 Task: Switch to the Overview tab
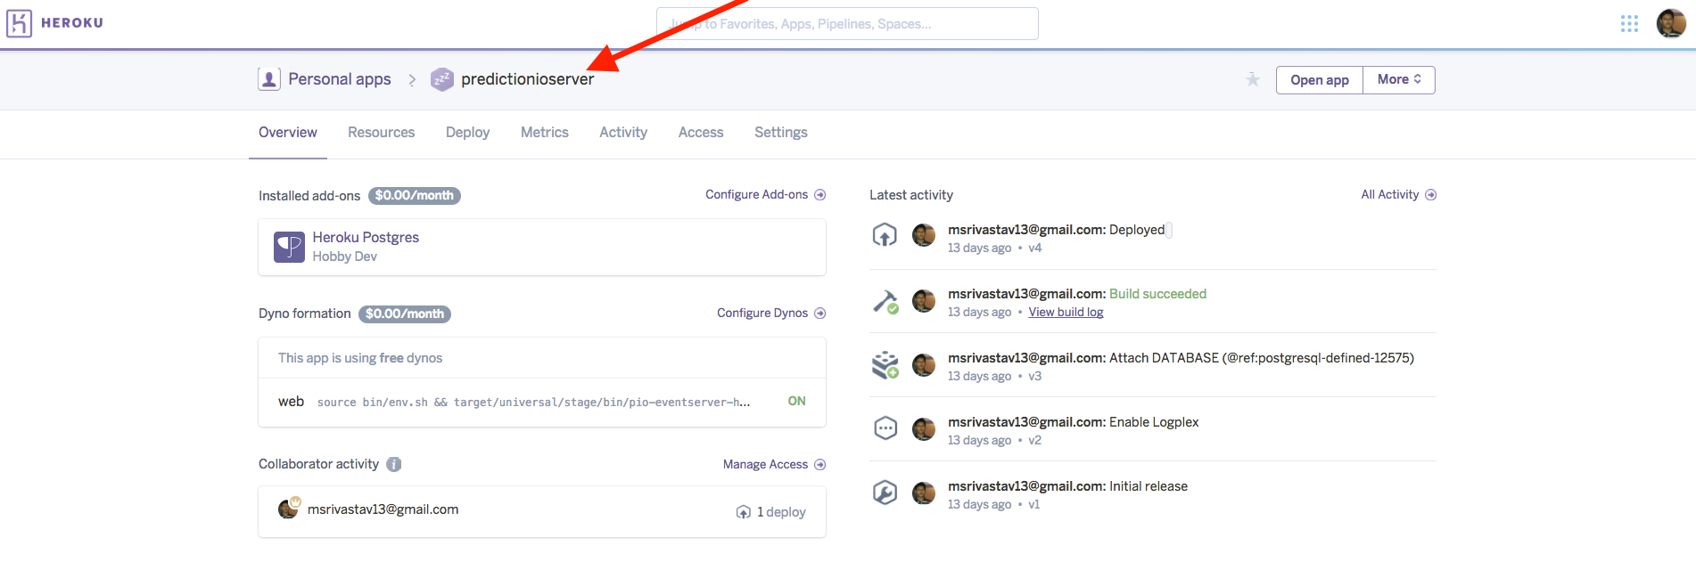click(x=288, y=133)
